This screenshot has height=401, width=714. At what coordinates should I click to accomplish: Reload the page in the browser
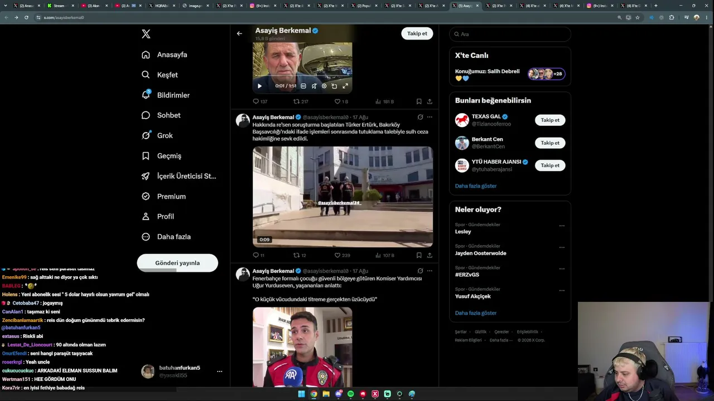(26, 17)
